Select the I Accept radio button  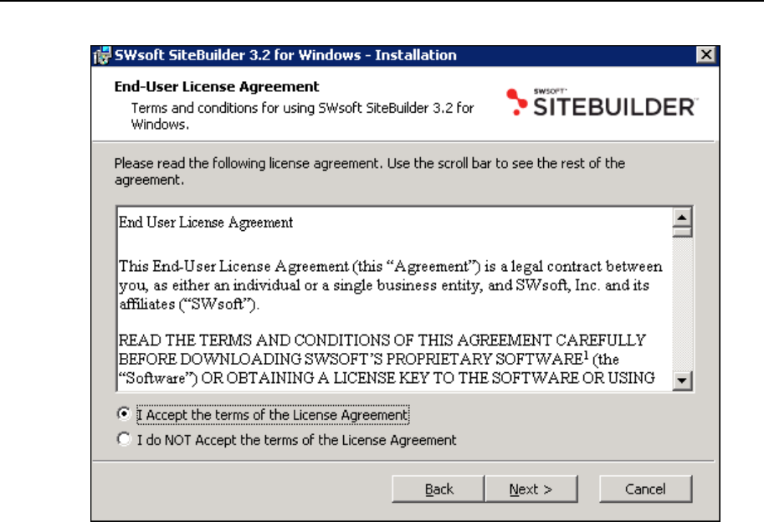coord(124,414)
